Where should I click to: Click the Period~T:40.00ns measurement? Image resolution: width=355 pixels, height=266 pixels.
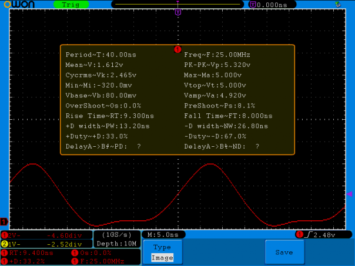pyautogui.click(x=101, y=55)
